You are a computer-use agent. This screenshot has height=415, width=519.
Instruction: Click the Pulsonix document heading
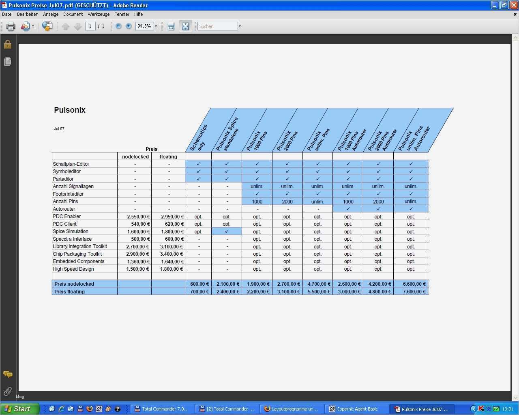coord(70,110)
